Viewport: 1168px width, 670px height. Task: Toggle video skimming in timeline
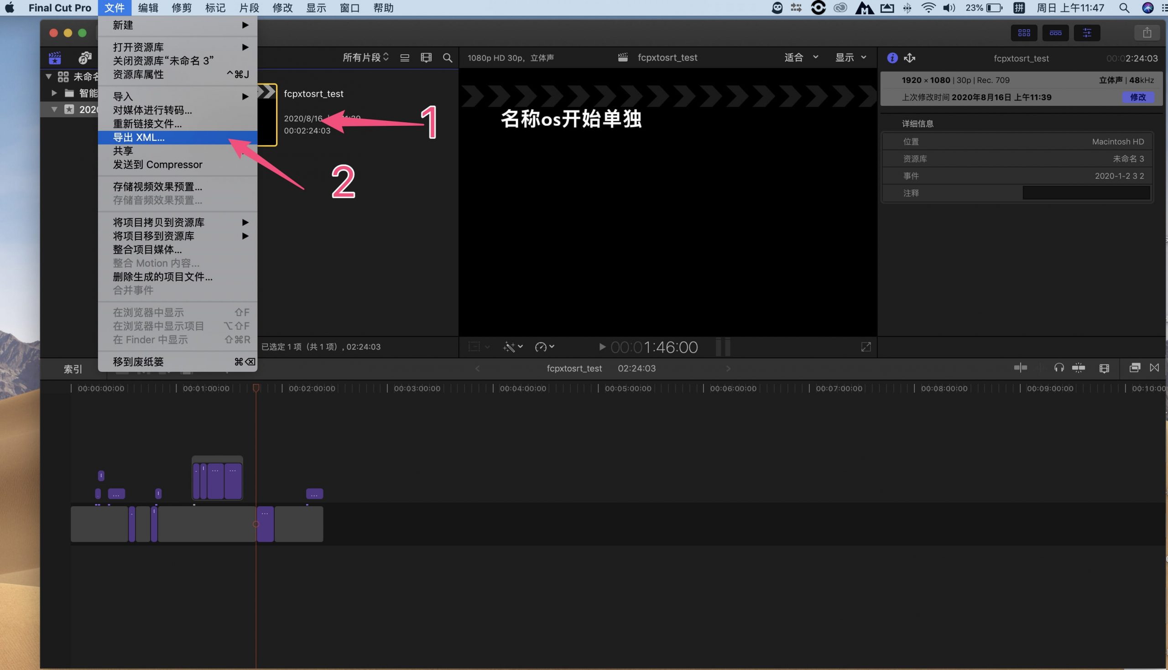1020,368
